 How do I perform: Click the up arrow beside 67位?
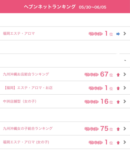click(118, 75)
